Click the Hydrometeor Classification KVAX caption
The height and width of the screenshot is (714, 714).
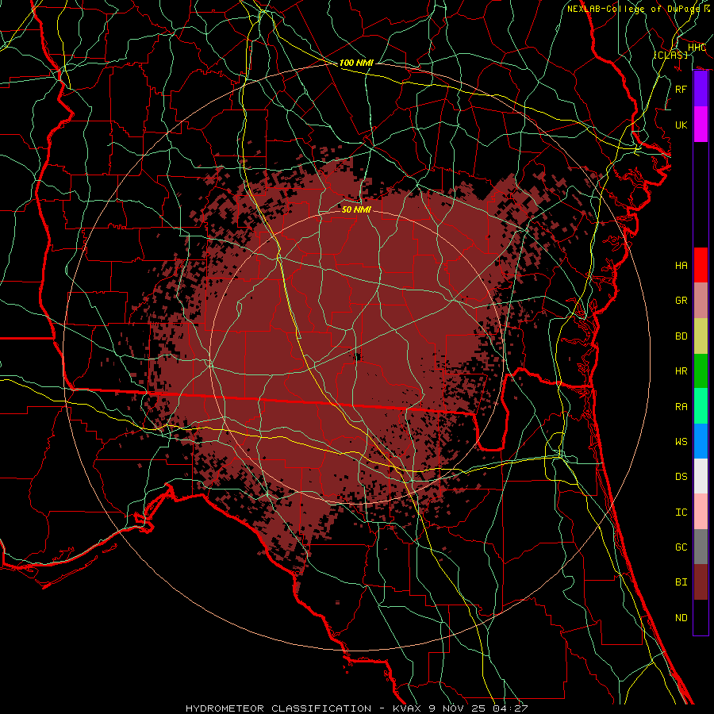pyautogui.click(x=357, y=708)
